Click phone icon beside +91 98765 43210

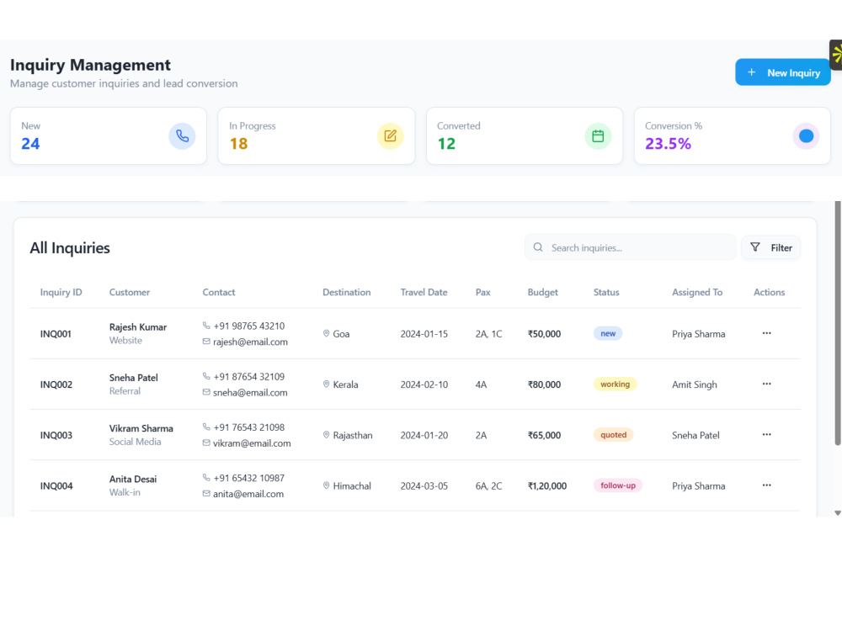click(206, 325)
